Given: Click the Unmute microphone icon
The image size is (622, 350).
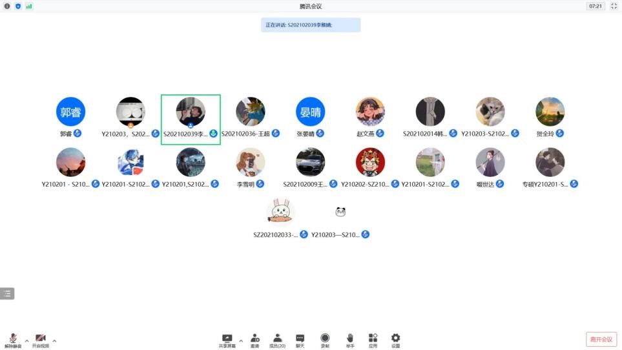Looking at the screenshot, I should point(12,338).
